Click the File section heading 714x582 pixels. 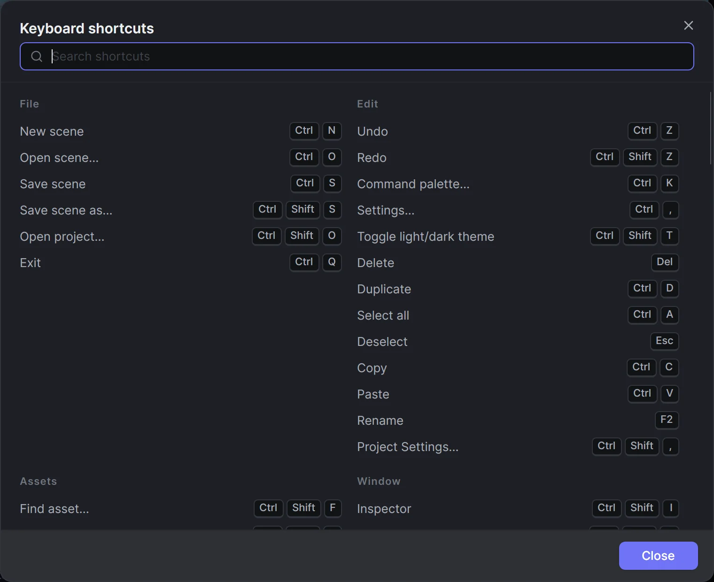point(29,104)
